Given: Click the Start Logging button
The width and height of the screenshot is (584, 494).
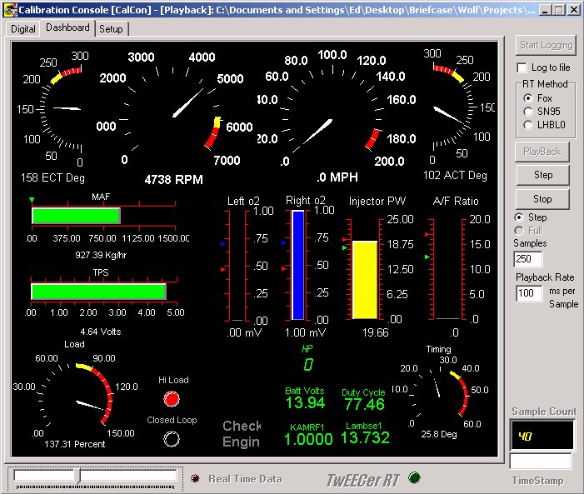Looking at the screenshot, I should pos(546,45).
